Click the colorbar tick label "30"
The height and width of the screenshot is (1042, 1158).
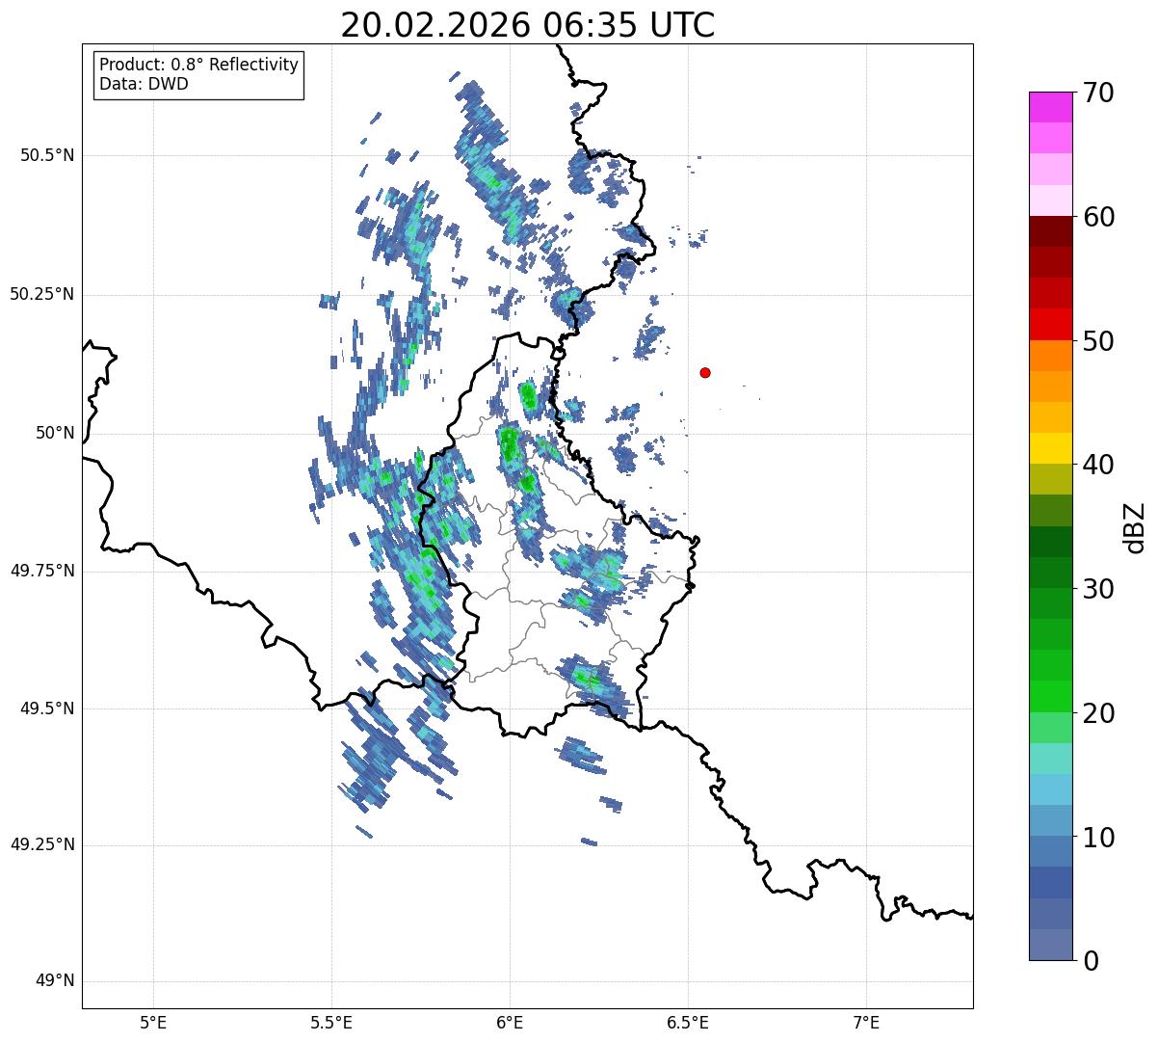(1098, 589)
